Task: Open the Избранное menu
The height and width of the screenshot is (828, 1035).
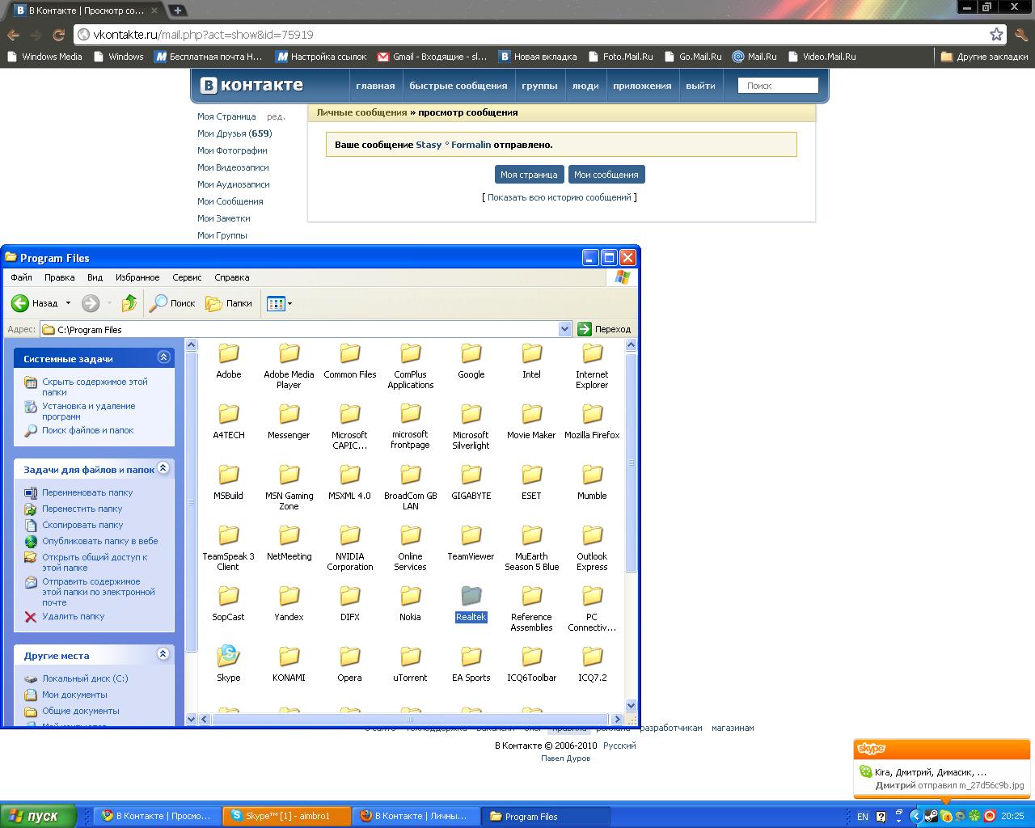Action: tap(137, 277)
